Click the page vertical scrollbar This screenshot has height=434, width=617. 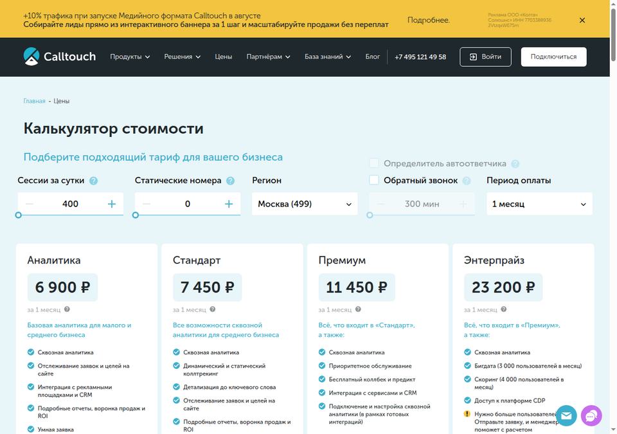pos(613,35)
